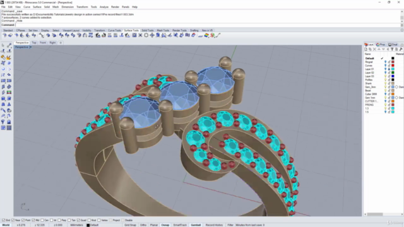Image resolution: width=404 pixels, height=227 pixels.
Task: Select the sphere tool in left sidebar
Action: click(x=3, y=69)
